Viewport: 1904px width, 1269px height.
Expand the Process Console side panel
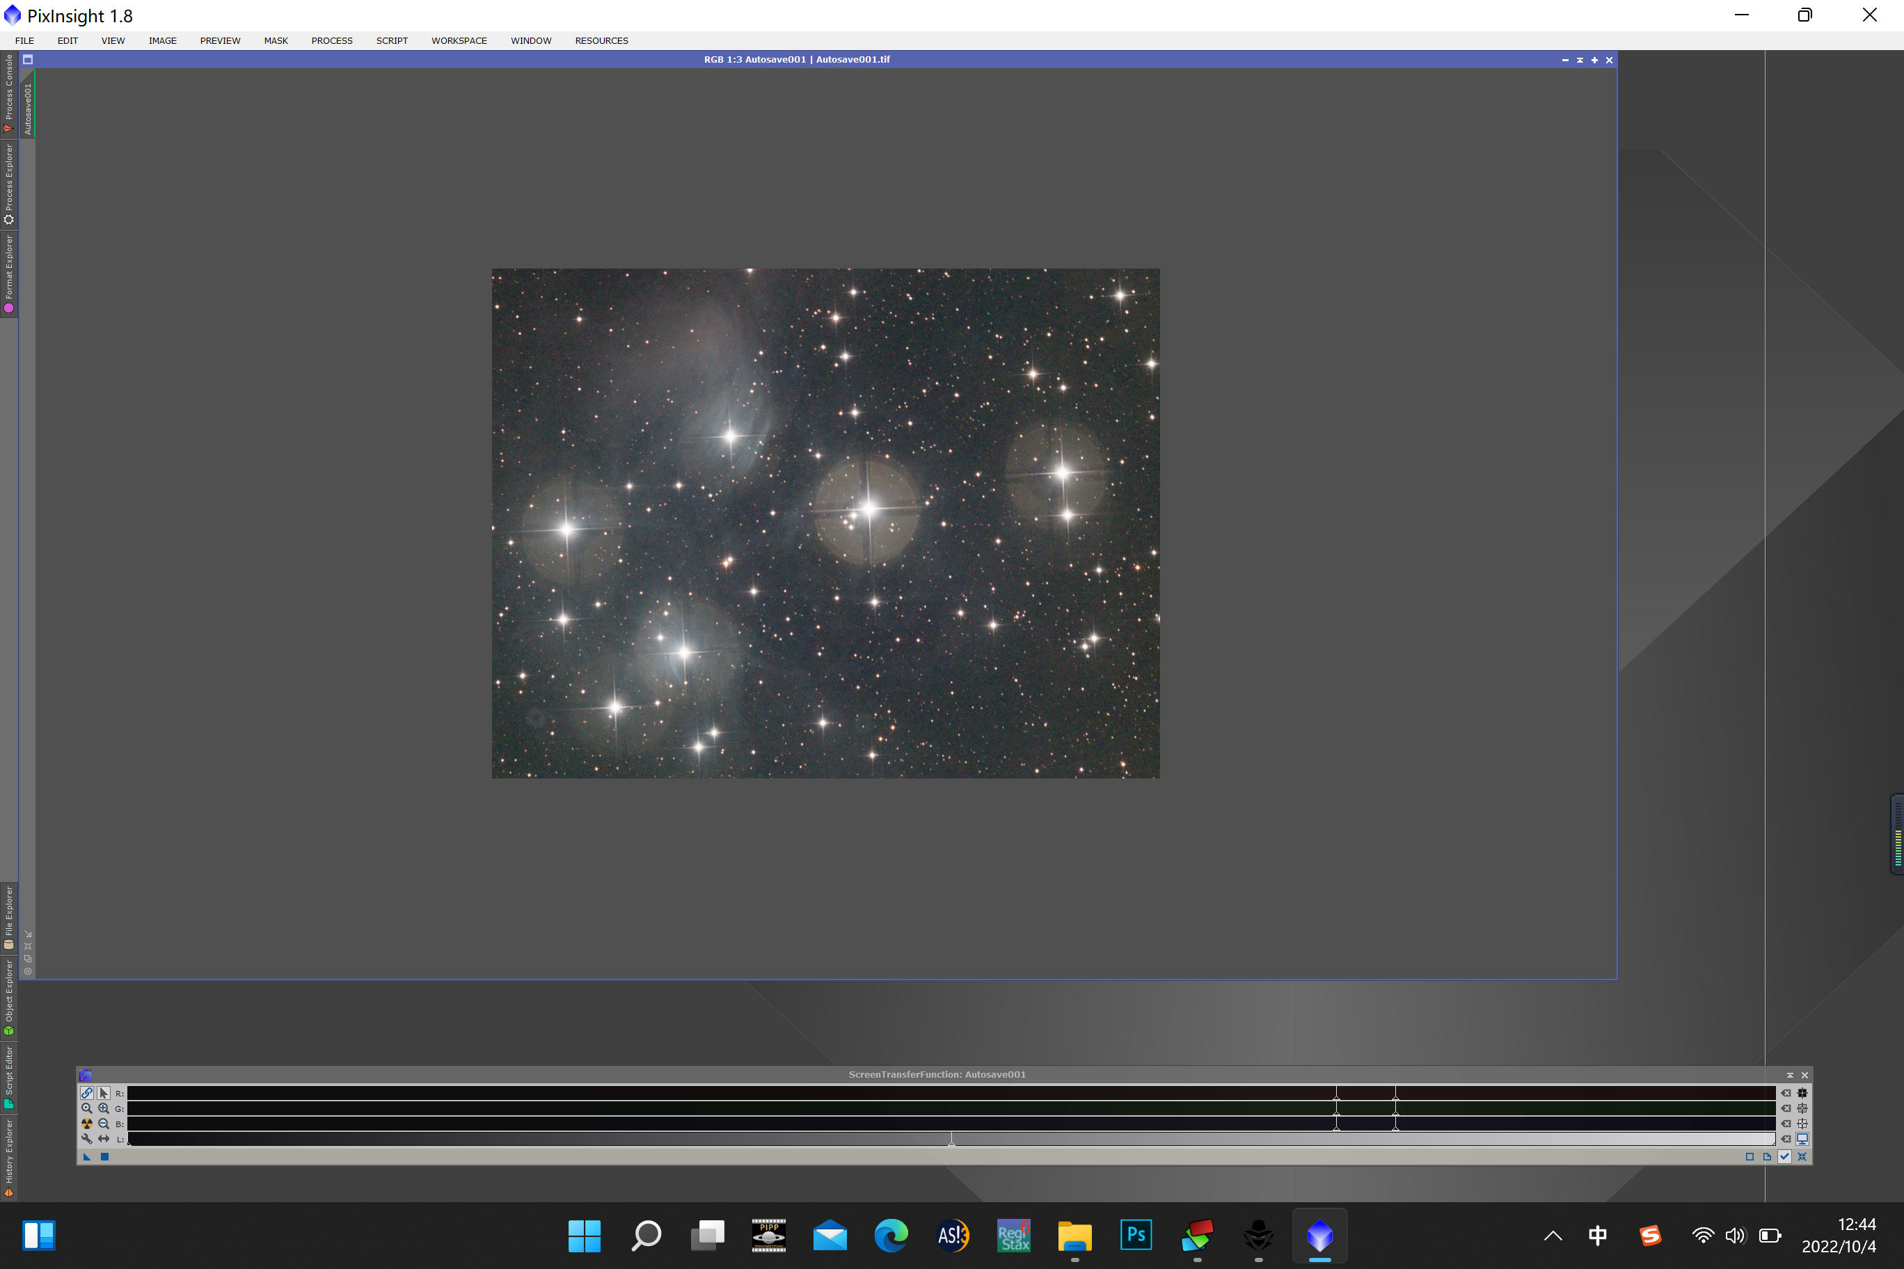point(9,93)
